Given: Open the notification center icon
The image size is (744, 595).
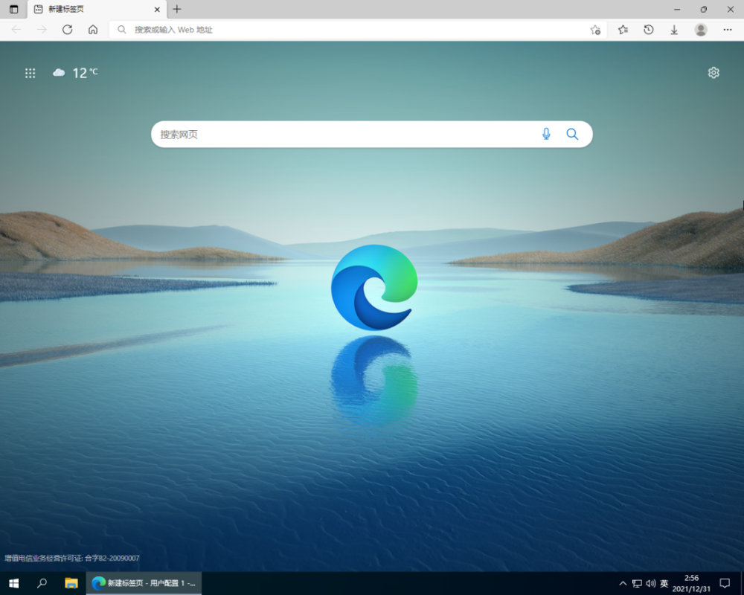Looking at the screenshot, I should pyautogui.click(x=725, y=583).
